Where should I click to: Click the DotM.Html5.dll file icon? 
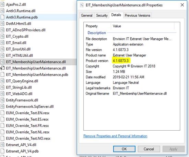point(2,24)
